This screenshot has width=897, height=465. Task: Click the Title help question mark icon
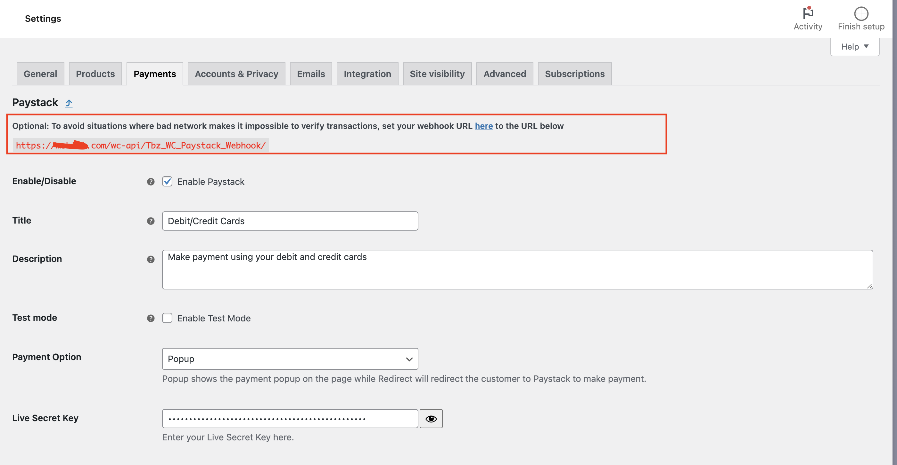coord(151,221)
